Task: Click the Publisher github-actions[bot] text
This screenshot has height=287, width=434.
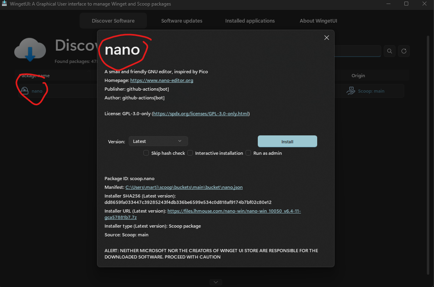Action: (137, 89)
